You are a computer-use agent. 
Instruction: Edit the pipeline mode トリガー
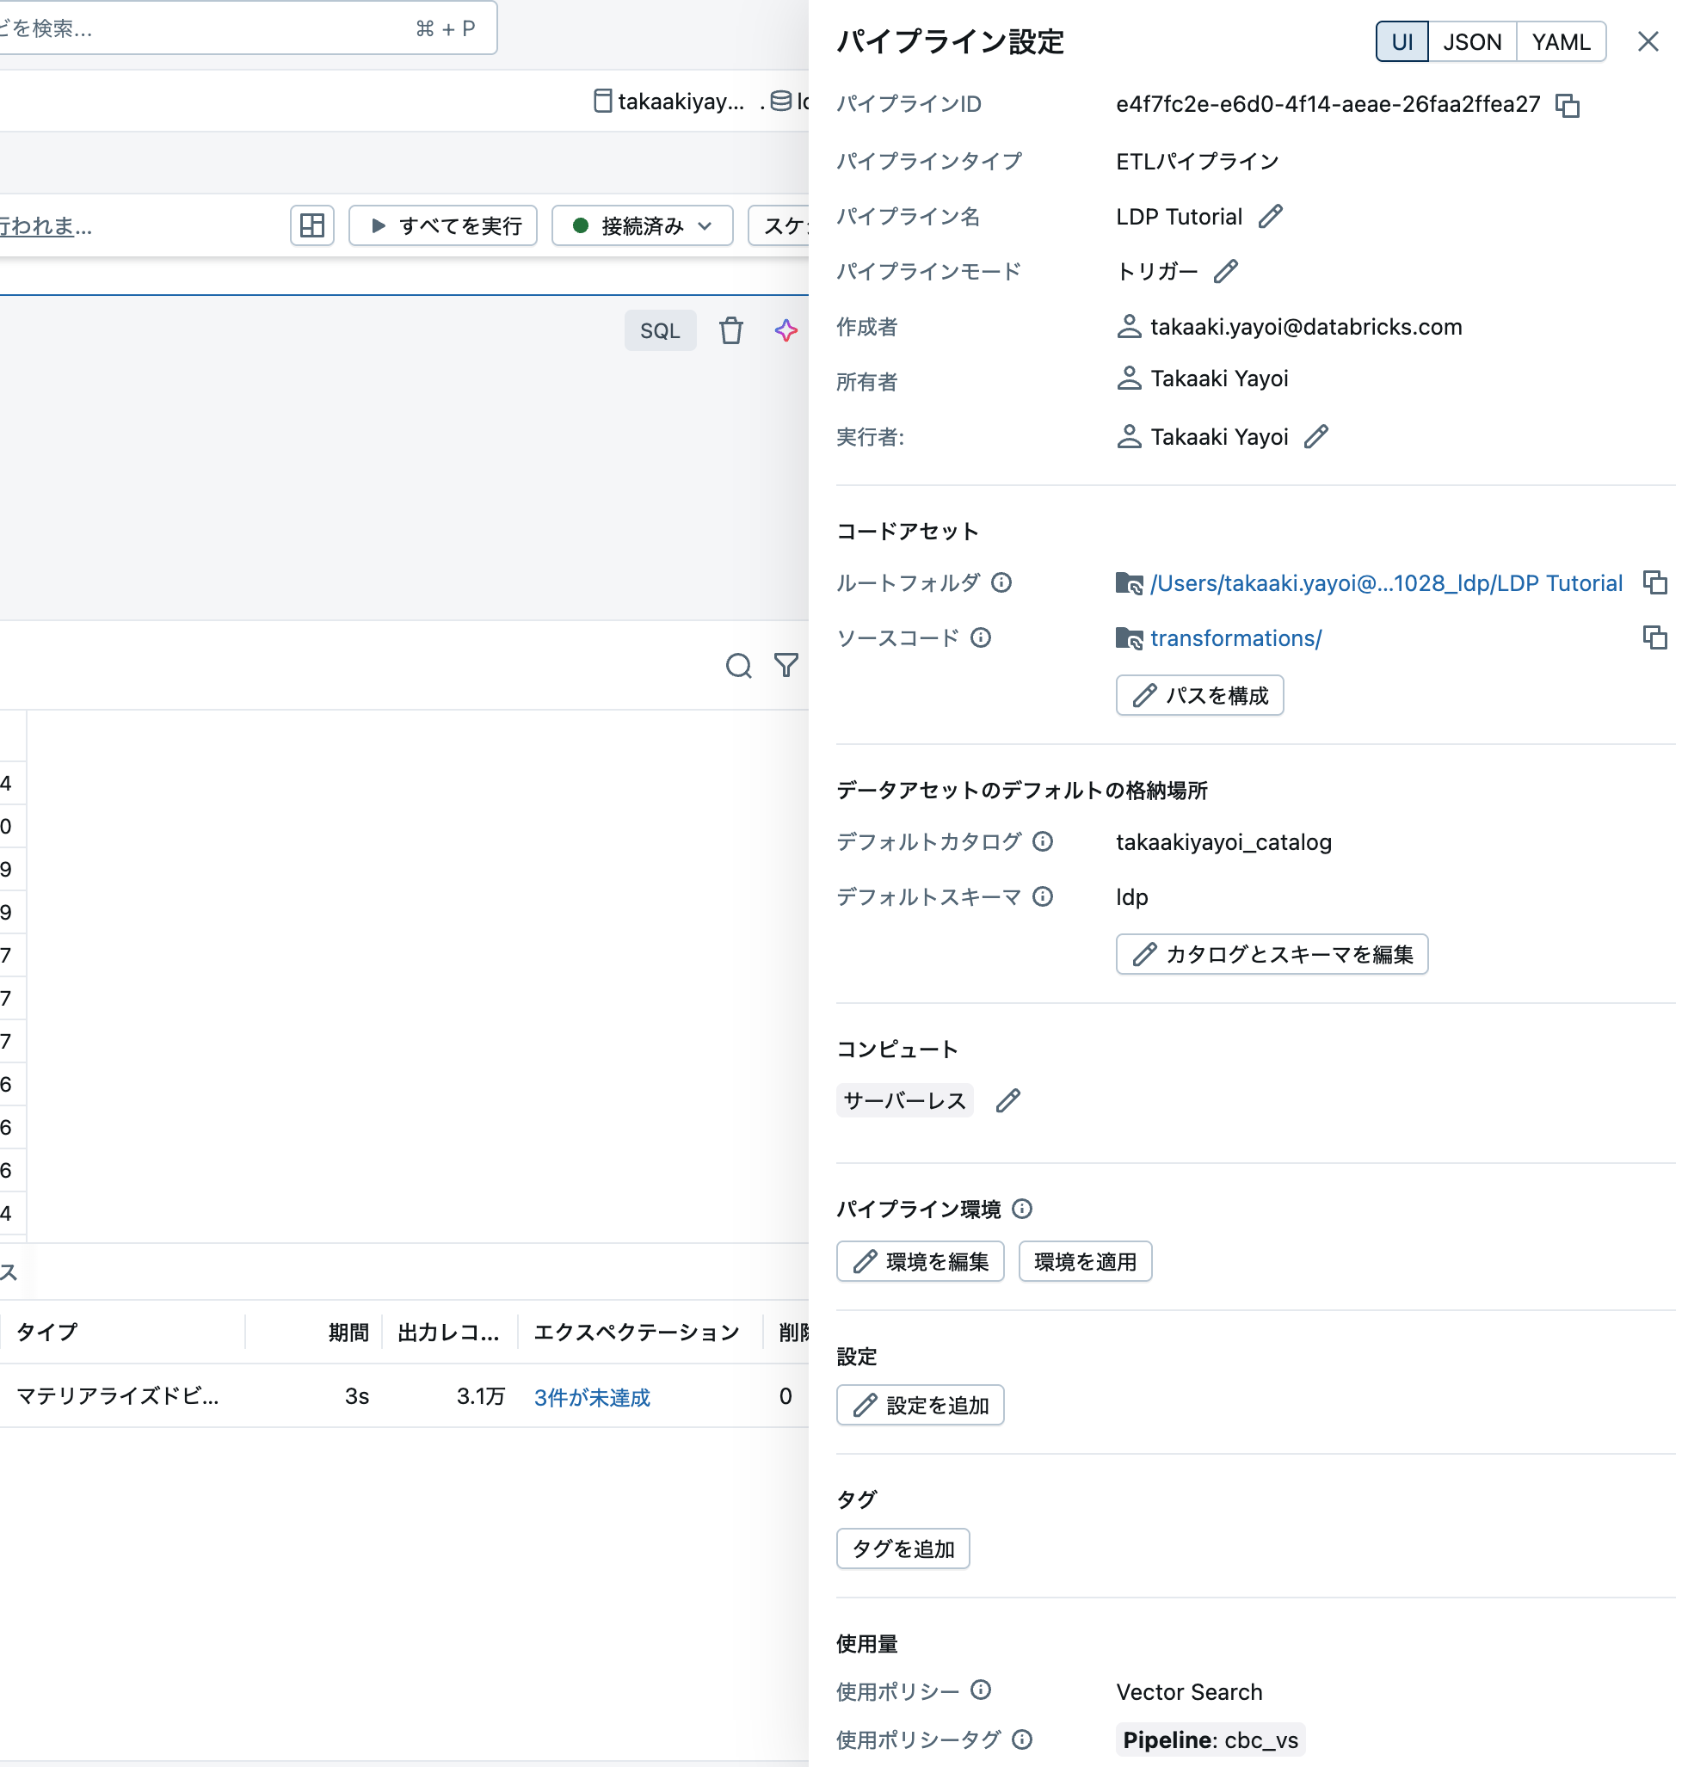point(1225,271)
